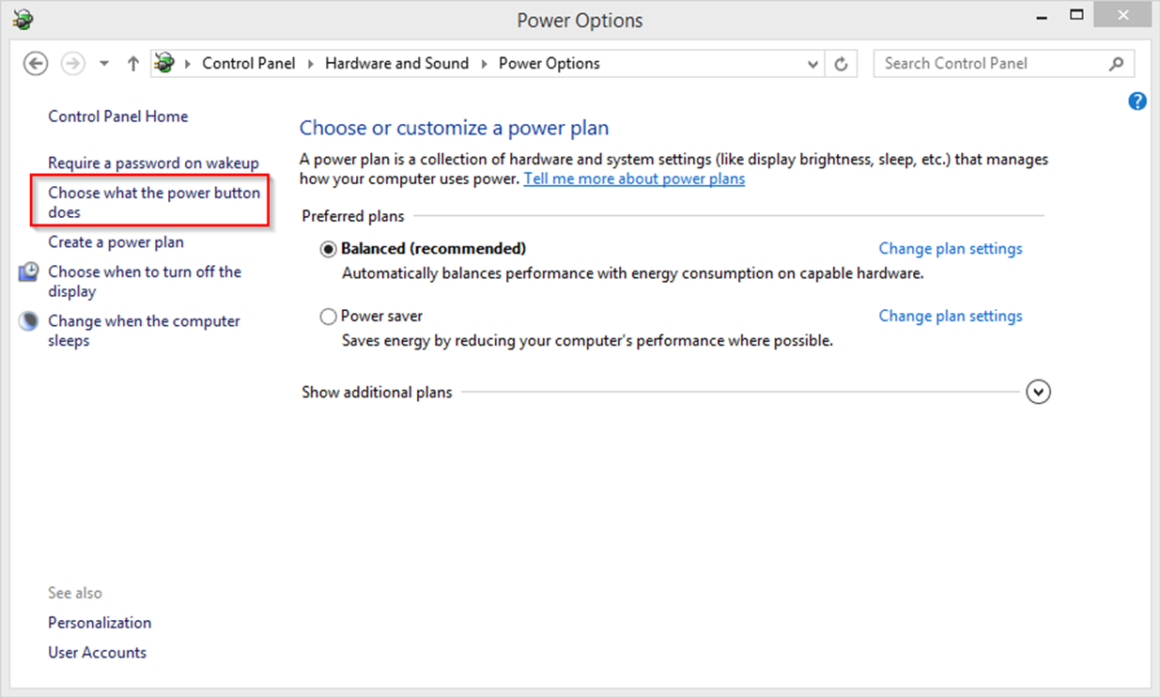
Task: Expand Show additional plans chevron
Action: tap(1038, 392)
